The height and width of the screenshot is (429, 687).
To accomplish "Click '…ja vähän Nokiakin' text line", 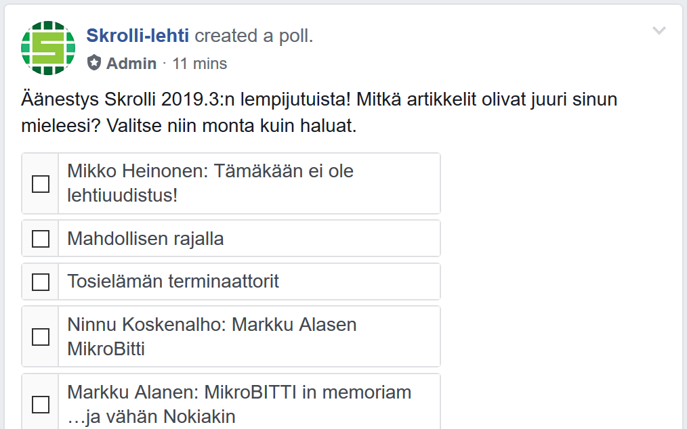I will 151,417.
